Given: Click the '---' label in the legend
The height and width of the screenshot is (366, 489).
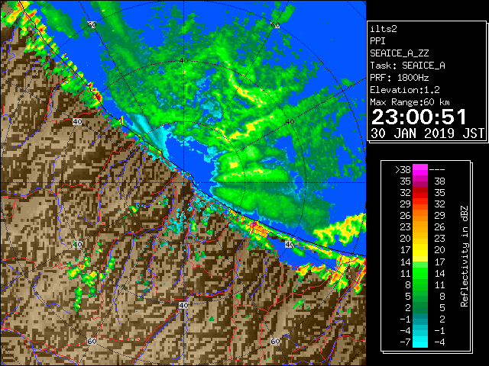Looking at the screenshot, I should point(437,170).
